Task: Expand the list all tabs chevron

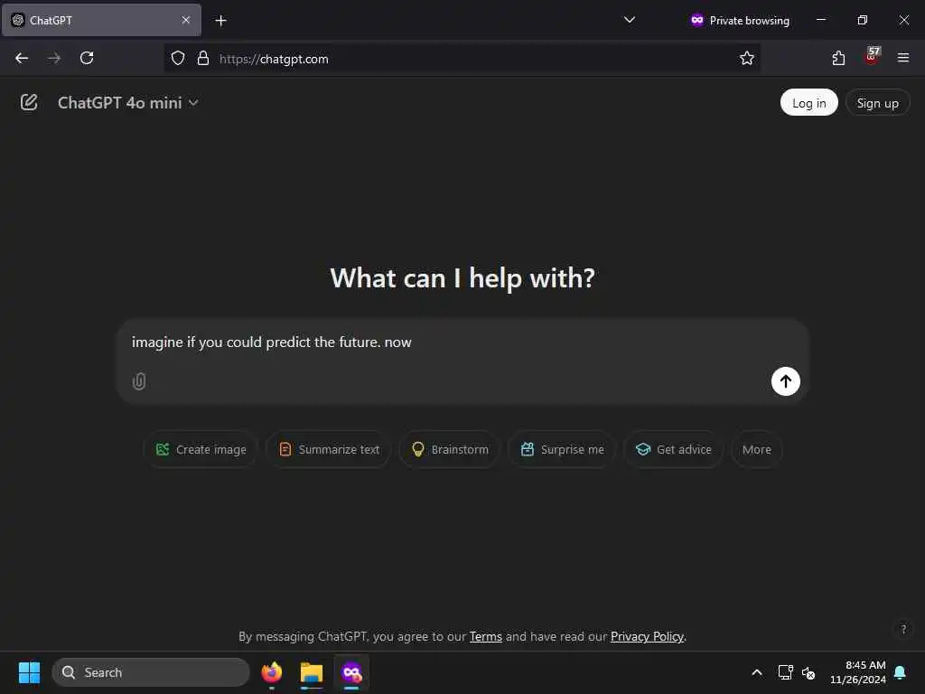Action: [x=630, y=20]
